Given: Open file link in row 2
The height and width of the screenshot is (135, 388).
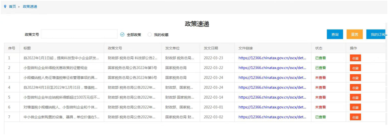Looking at the screenshot, I should point(273,68).
